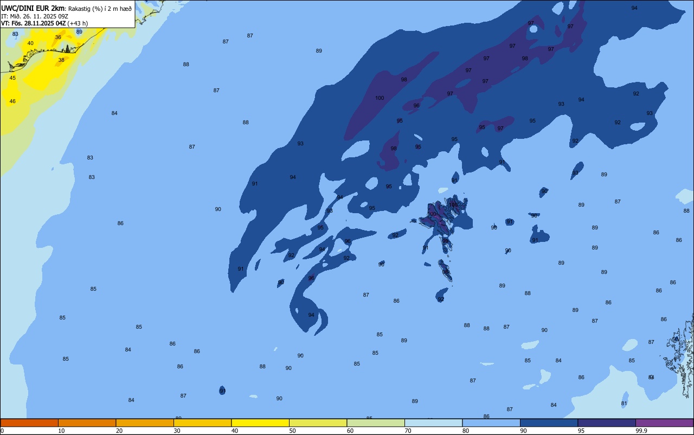Image resolution: width=694 pixels, height=435 pixels.
Task: Click the legend tick label '10'
Action: [61, 431]
